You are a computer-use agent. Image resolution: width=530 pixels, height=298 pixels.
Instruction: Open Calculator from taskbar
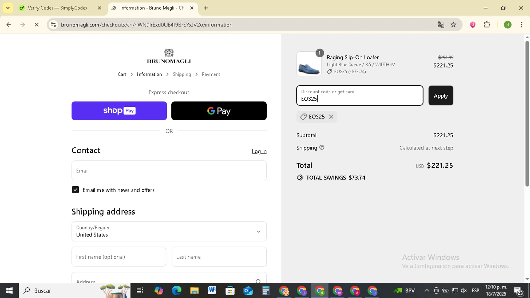(x=266, y=291)
